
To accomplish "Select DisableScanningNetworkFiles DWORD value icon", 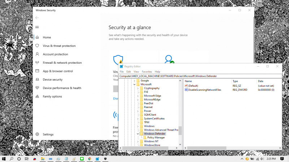I will click(x=186, y=90).
